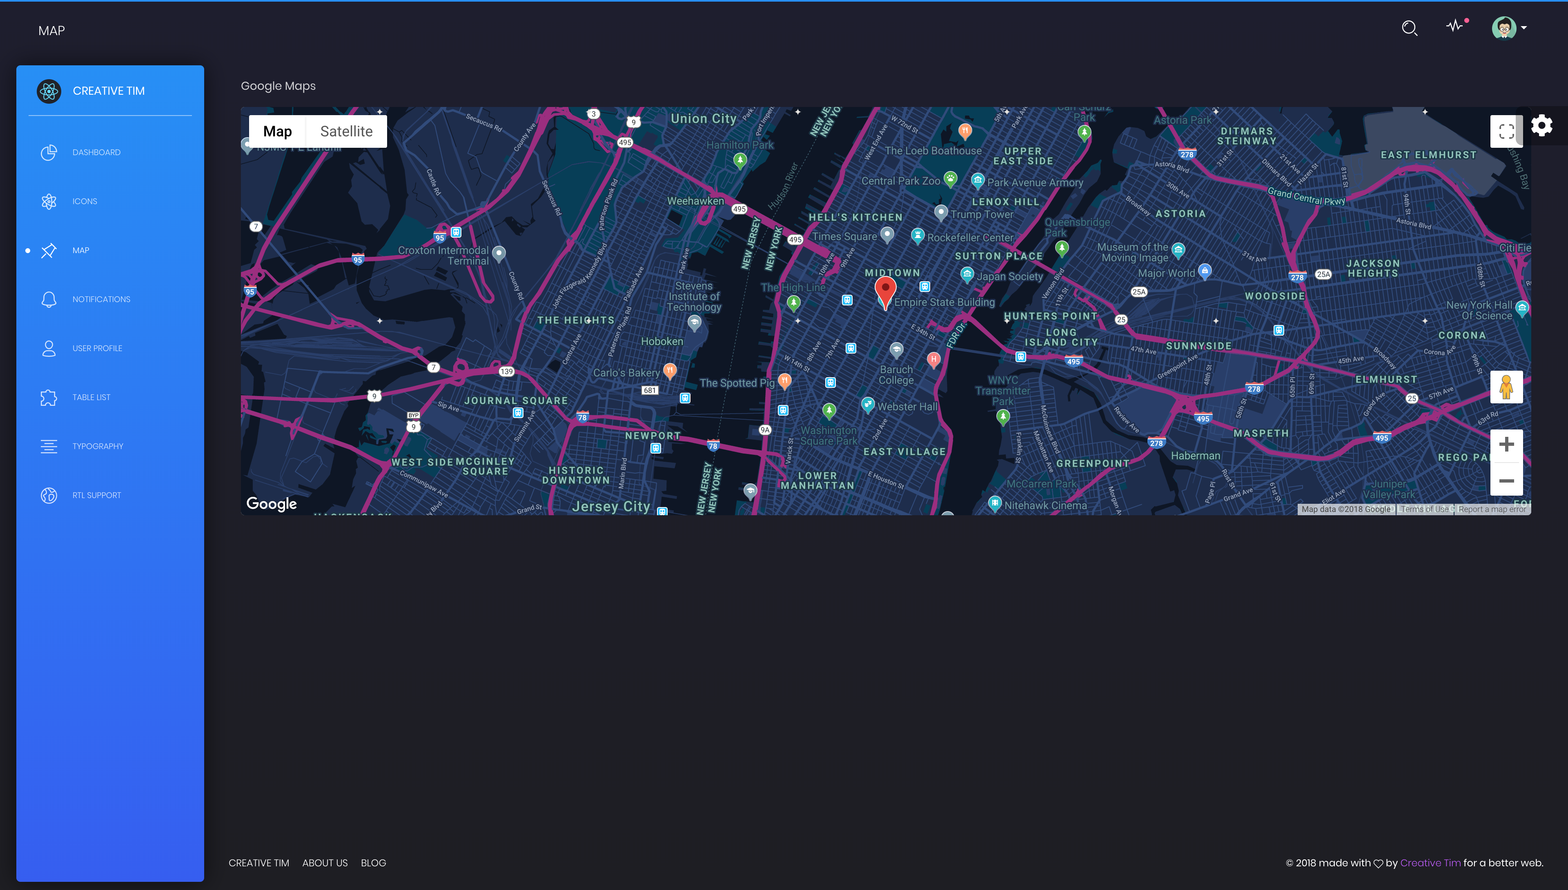Screen dimensions: 1568x890
Task: Switch map to Satellite view
Action: point(346,131)
